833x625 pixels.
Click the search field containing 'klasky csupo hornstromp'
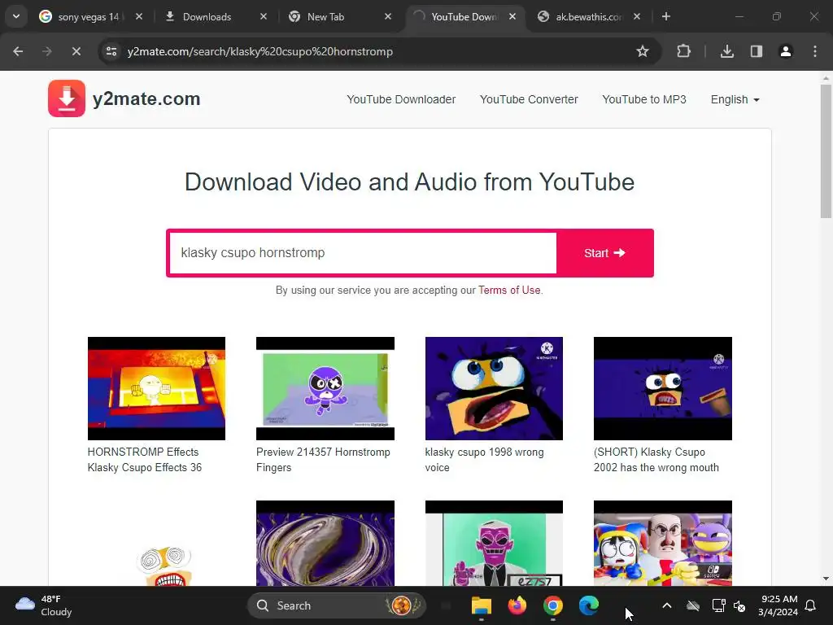(x=363, y=253)
